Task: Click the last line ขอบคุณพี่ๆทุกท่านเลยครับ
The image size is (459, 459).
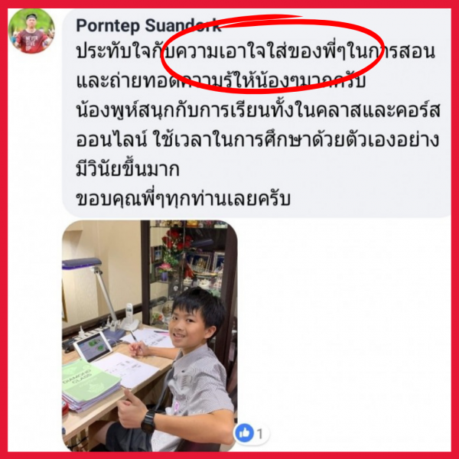Action: pyautogui.click(x=184, y=199)
